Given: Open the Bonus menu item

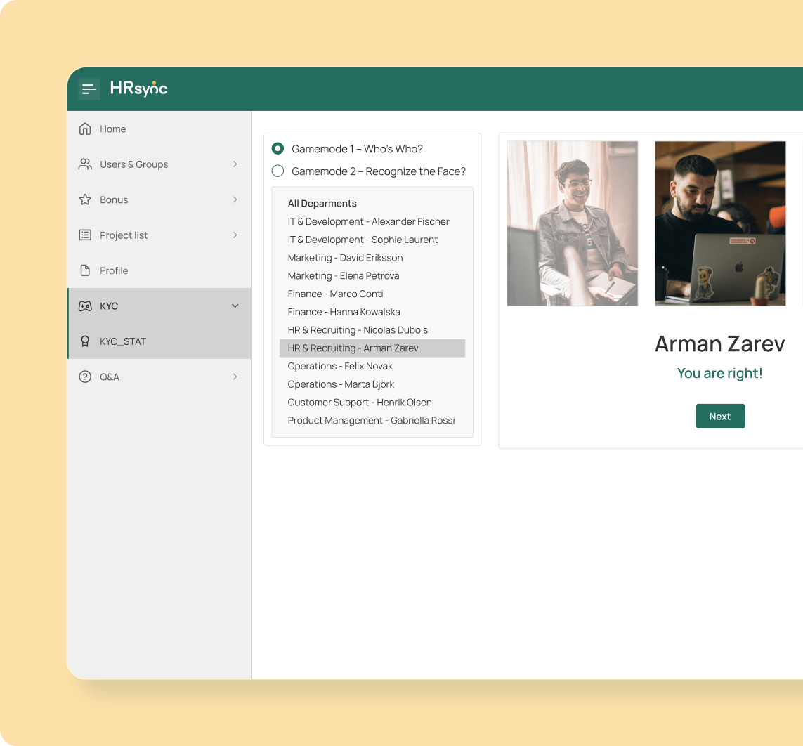Looking at the screenshot, I should tap(159, 199).
